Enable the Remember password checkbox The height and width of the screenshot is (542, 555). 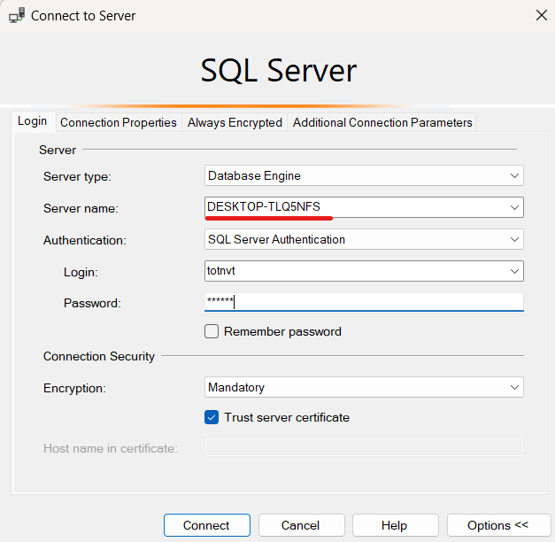212,331
